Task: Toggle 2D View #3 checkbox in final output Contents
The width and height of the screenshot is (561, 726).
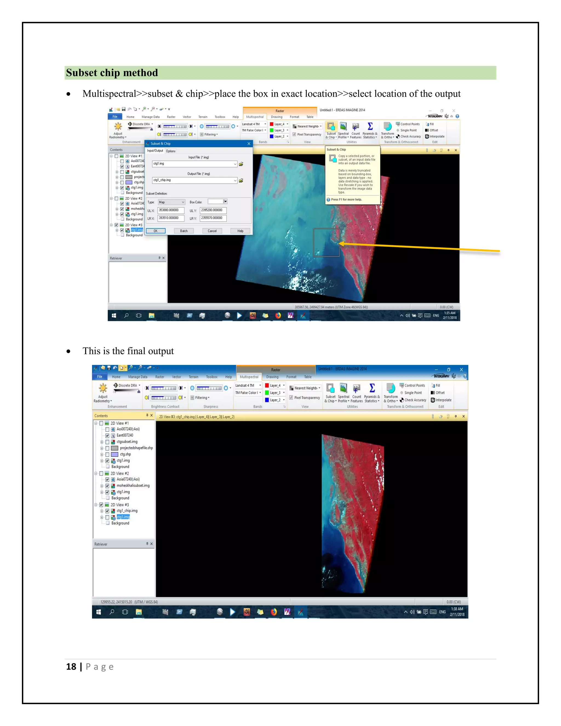Action: click(101, 505)
